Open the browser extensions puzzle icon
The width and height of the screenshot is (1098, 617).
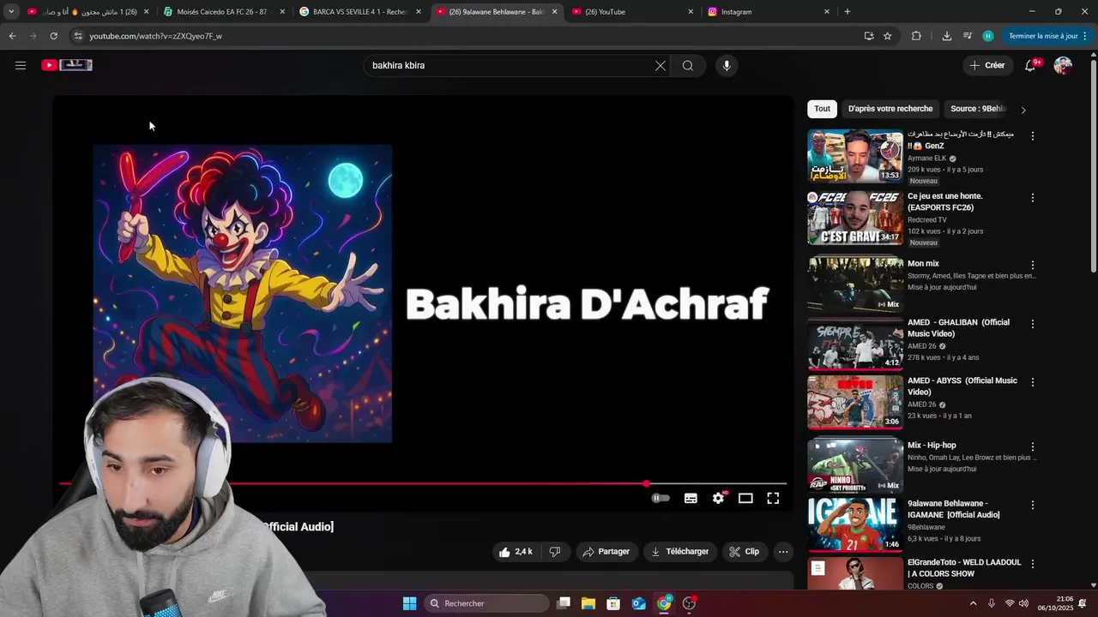point(916,36)
